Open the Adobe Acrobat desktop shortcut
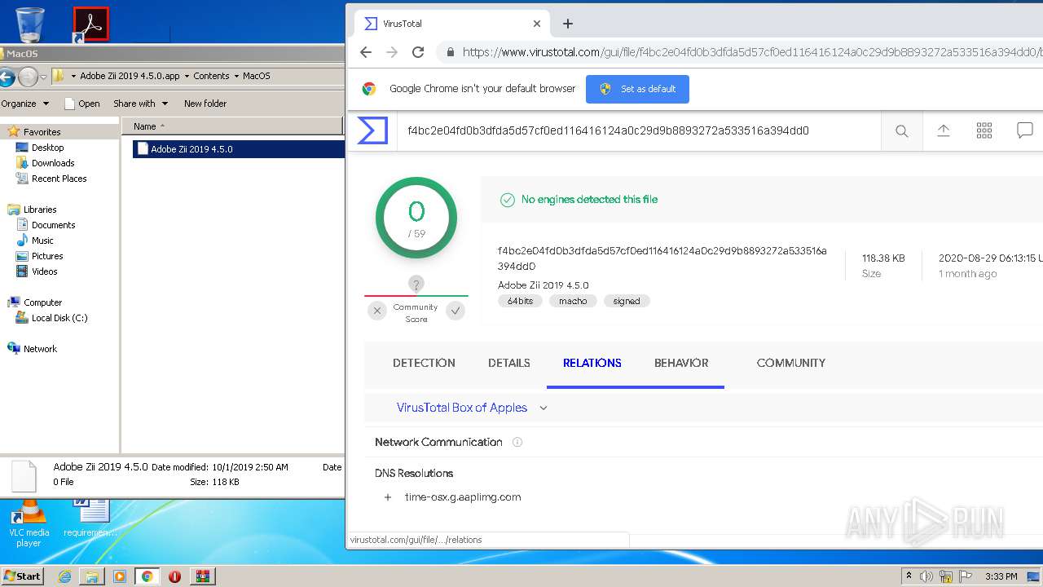 point(90,24)
